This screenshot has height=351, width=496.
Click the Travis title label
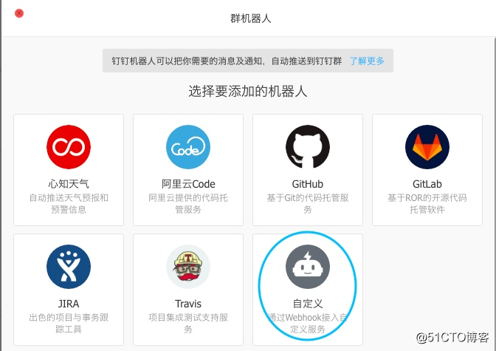point(188,304)
